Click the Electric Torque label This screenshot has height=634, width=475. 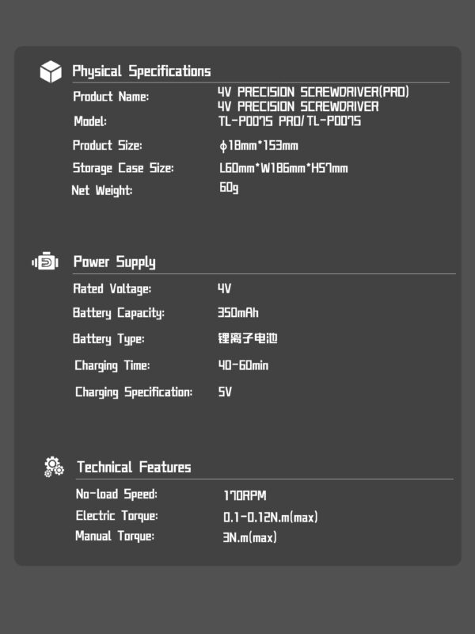coord(116,516)
